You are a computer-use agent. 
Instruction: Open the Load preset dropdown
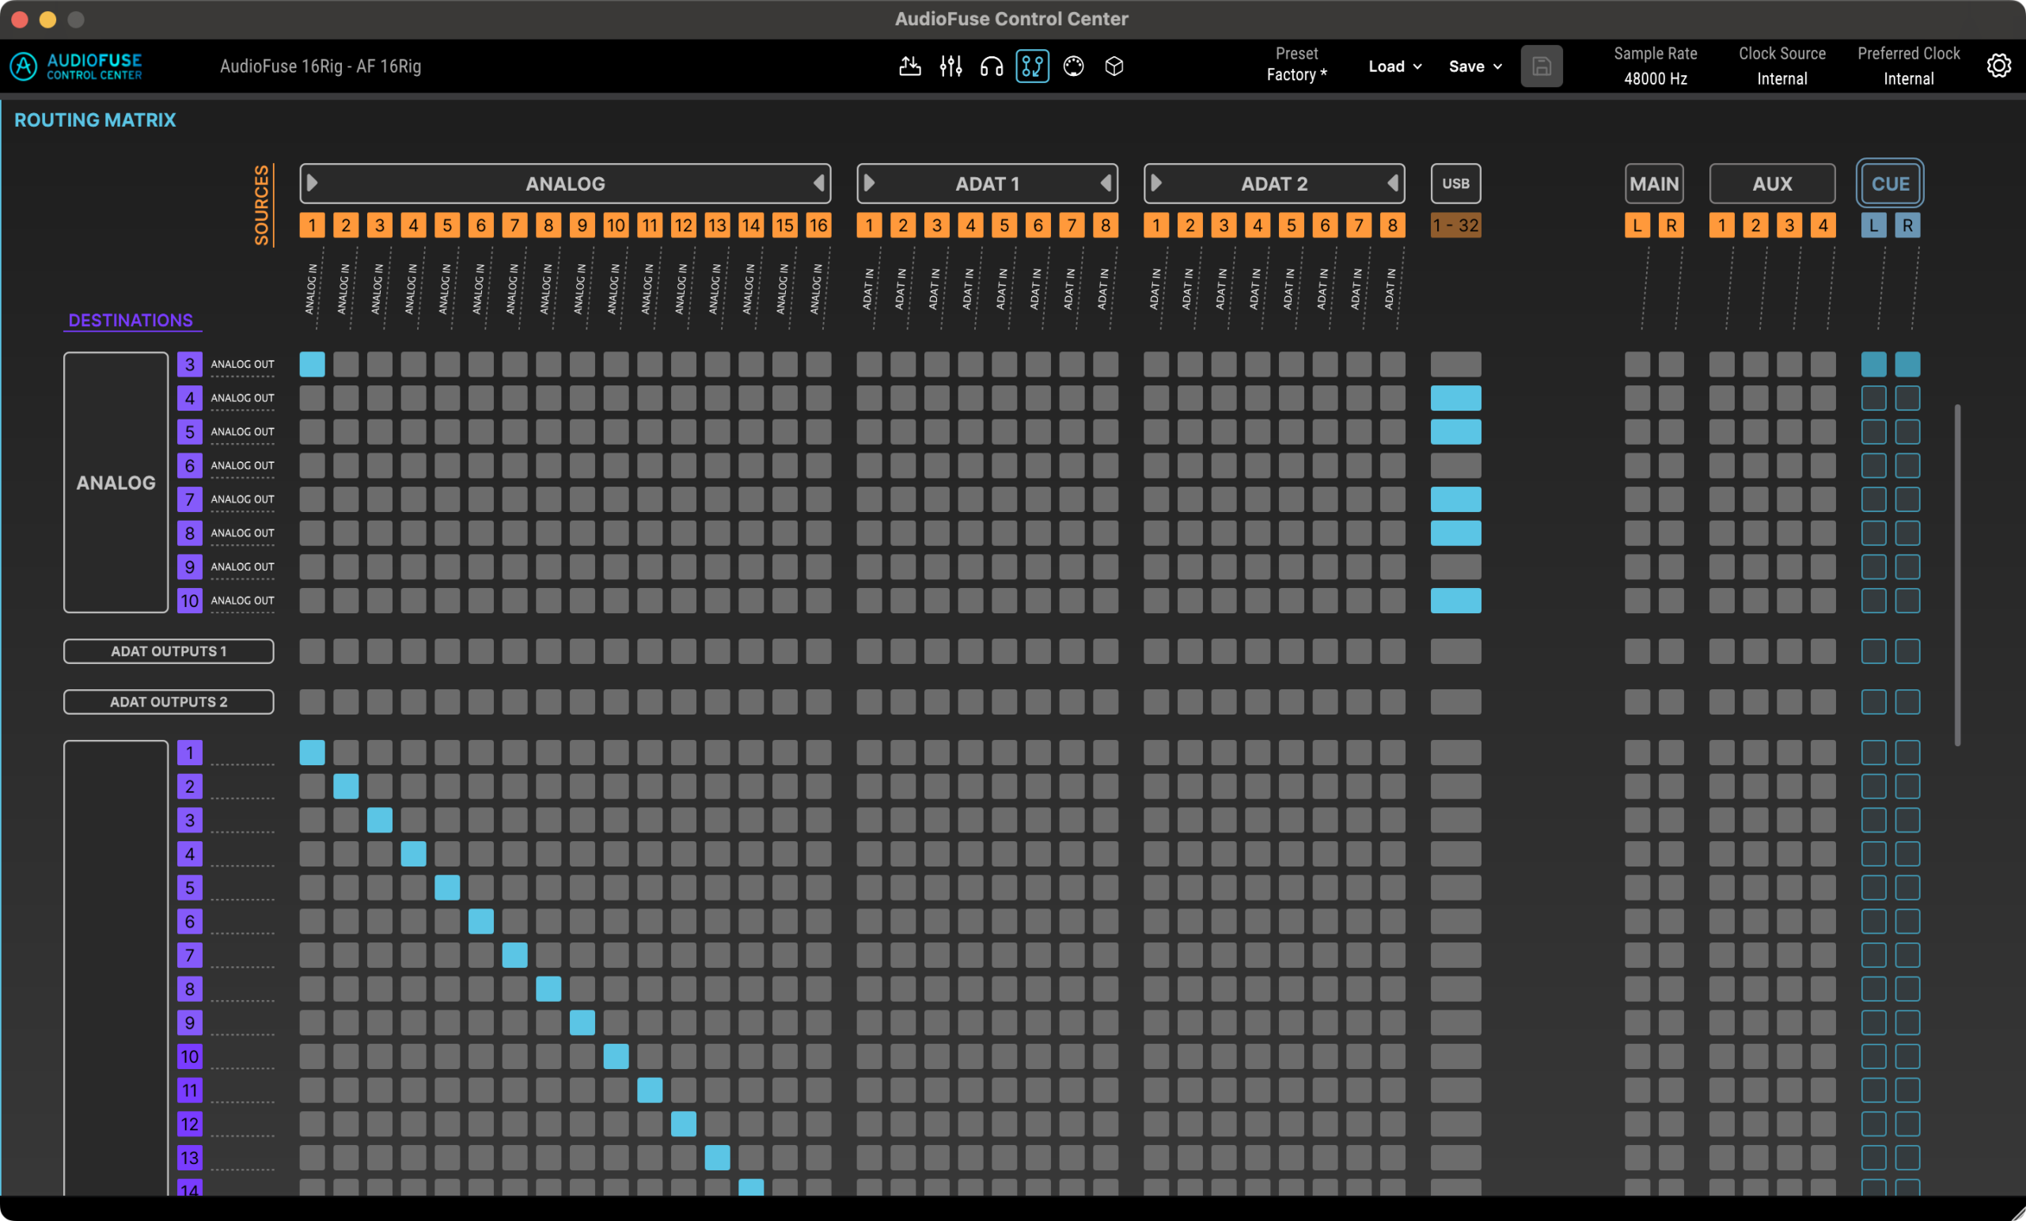pyautogui.click(x=1394, y=66)
